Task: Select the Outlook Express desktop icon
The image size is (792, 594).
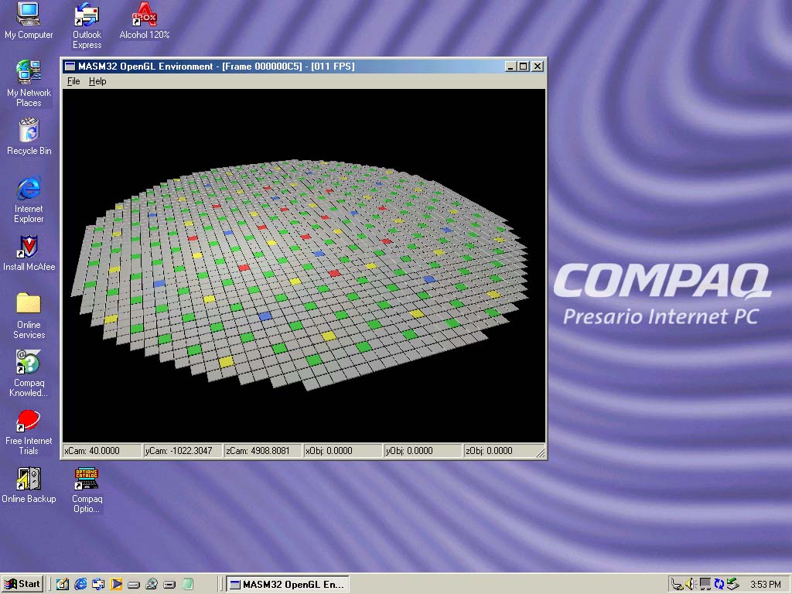Action: coord(87,26)
